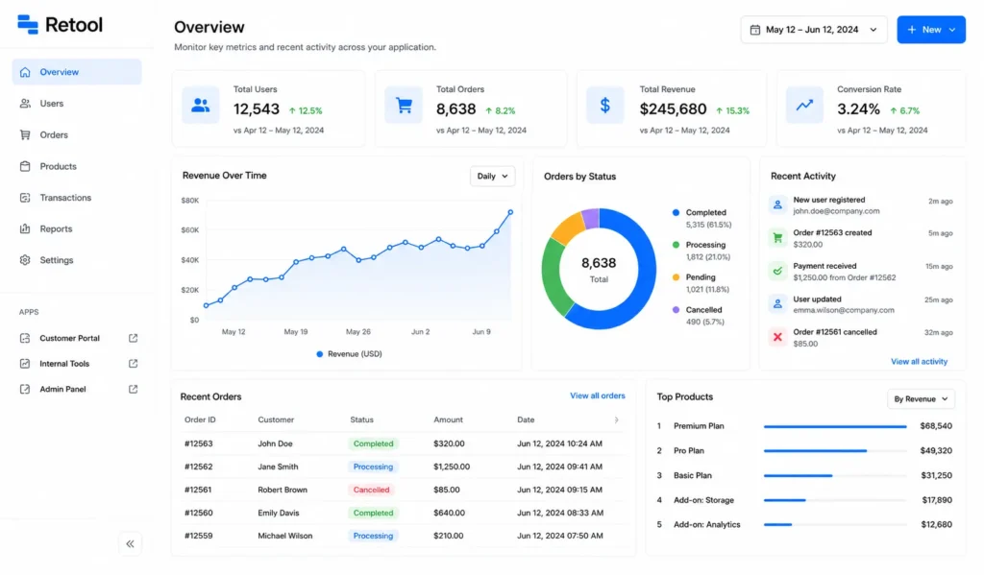Follow the View all orders link

pyautogui.click(x=598, y=395)
